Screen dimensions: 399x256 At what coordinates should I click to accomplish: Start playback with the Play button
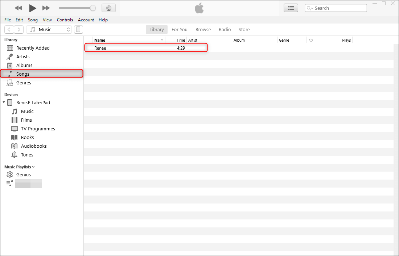coord(32,8)
